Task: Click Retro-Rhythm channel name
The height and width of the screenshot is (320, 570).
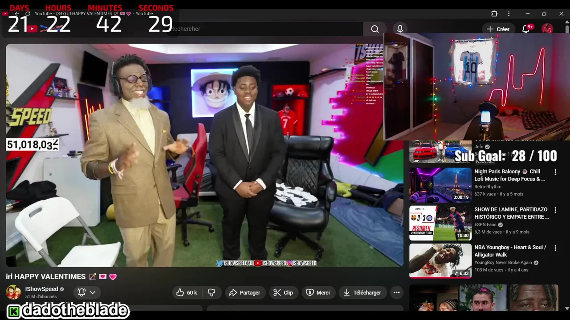Action: coord(488,187)
